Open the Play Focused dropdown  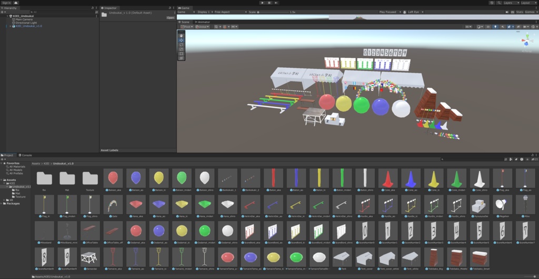pos(390,12)
